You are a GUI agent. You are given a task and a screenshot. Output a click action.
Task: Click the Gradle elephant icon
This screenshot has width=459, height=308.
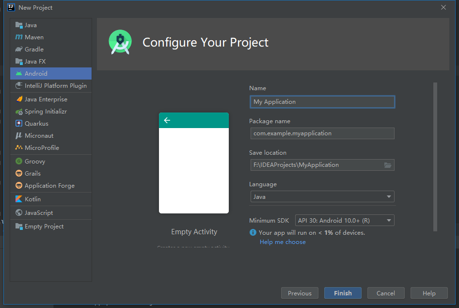(x=19, y=49)
